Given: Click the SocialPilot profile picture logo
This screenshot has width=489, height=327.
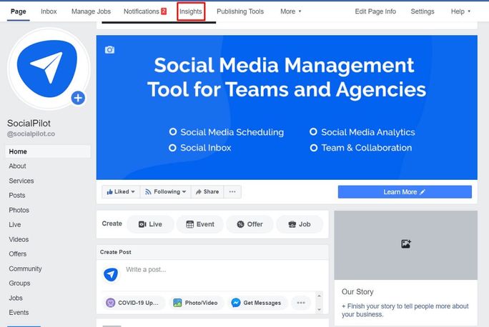Looking at the screenshot, I should pyautogui.click(x=48, y=69).
